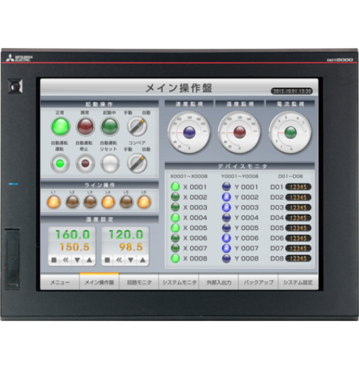359x369 pixels.
Task: Tap the white 自動運転 リセット button
Action: click(x=110, y=163)
